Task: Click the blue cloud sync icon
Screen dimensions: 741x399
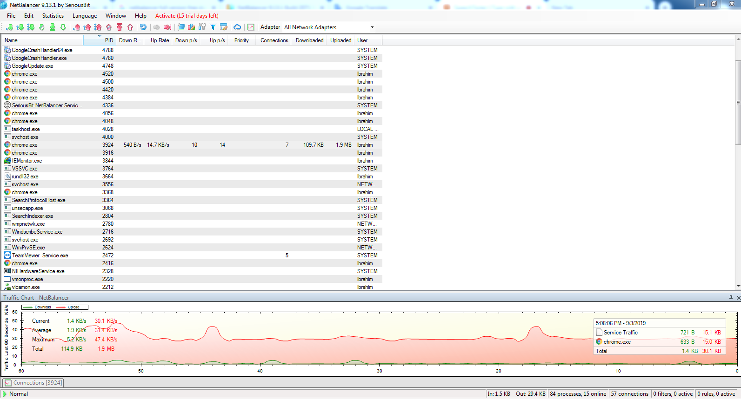Action: (x=237, y=27)
